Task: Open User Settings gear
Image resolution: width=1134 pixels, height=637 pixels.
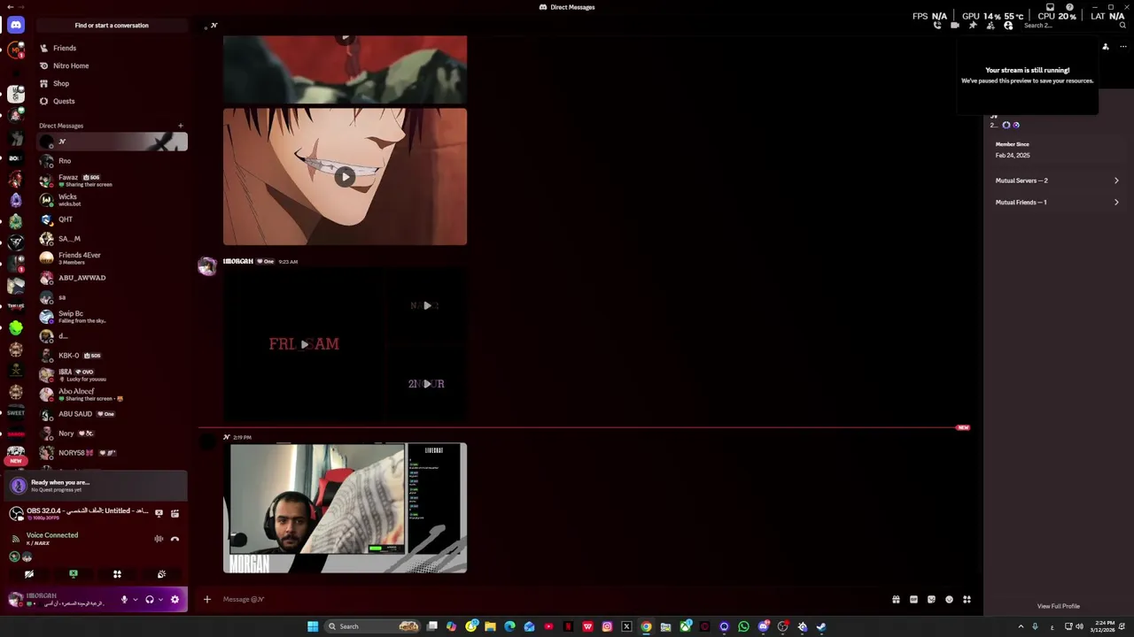Action: 175,600
